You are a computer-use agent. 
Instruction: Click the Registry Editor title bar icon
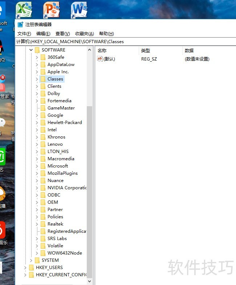pos(20,25)
